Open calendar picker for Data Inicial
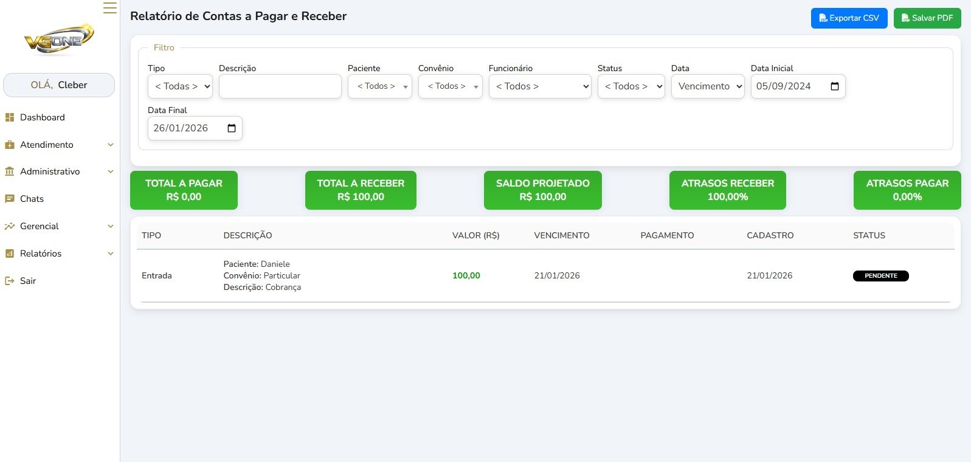This screenshot has width=971, height=462. point(834,86)
